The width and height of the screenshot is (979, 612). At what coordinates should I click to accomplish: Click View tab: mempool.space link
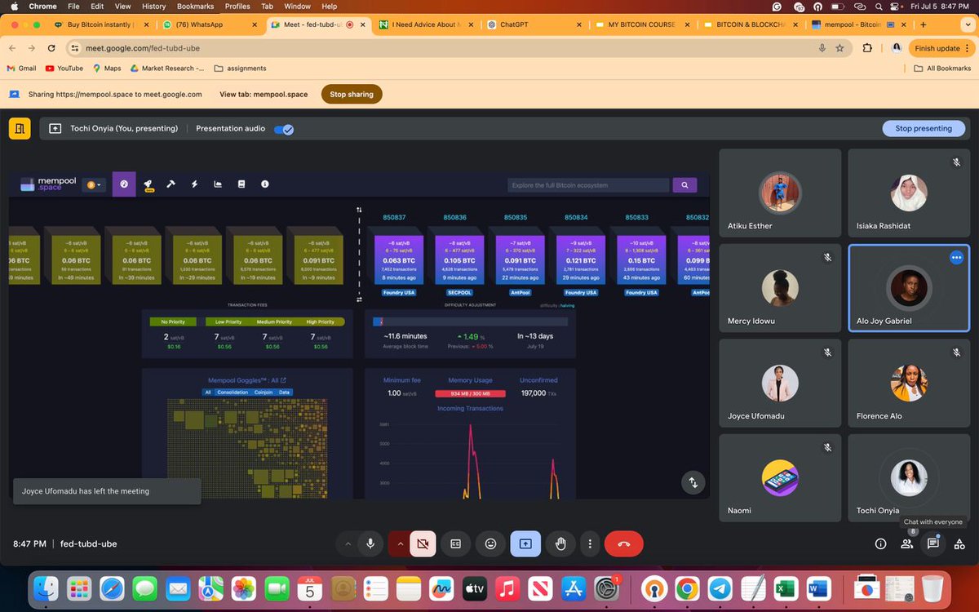[x=264, y=94]
